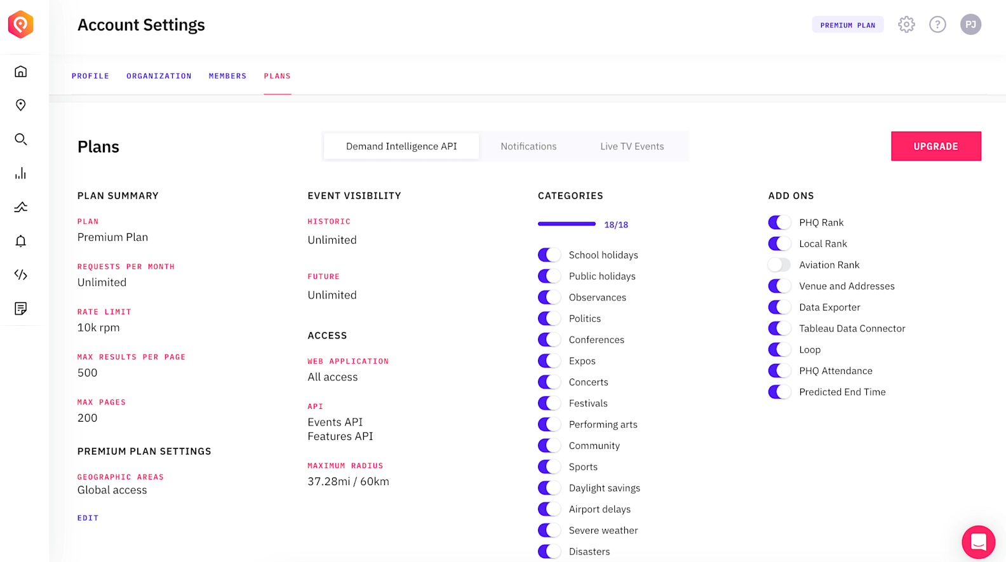Open the search magnifier sidebar icon
The image size is (1006, 562).
[21, 139]
